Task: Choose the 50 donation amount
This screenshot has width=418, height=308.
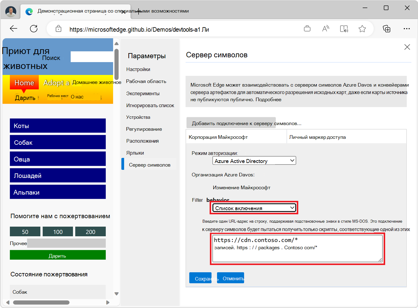Action: [x=25, y=232]
